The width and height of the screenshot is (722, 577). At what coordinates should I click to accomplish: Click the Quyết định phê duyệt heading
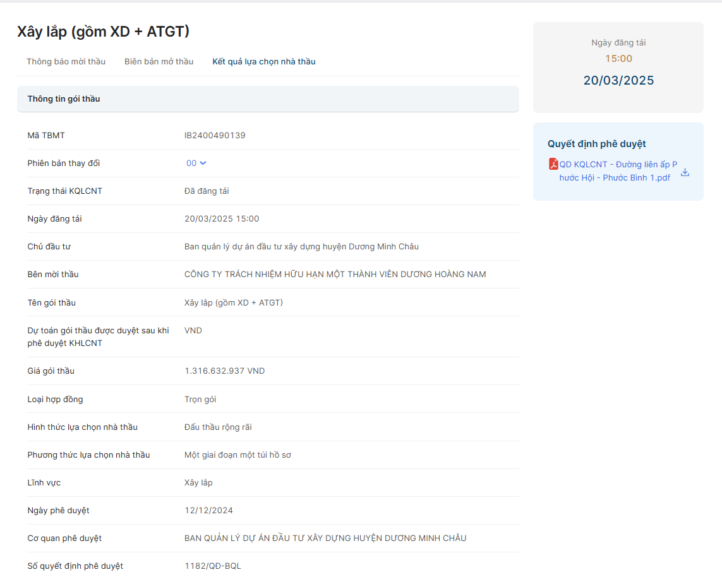pyautogui.click(x=596, y=144)
